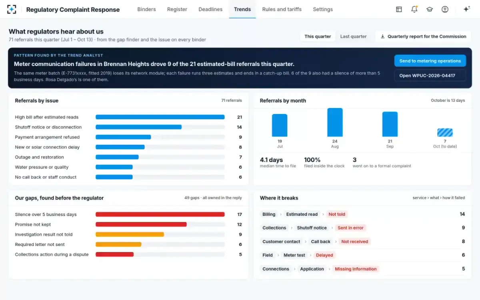This screenshot has width=480, height=300.
Task: Click the Not told tag
Action: coord(337,214)
